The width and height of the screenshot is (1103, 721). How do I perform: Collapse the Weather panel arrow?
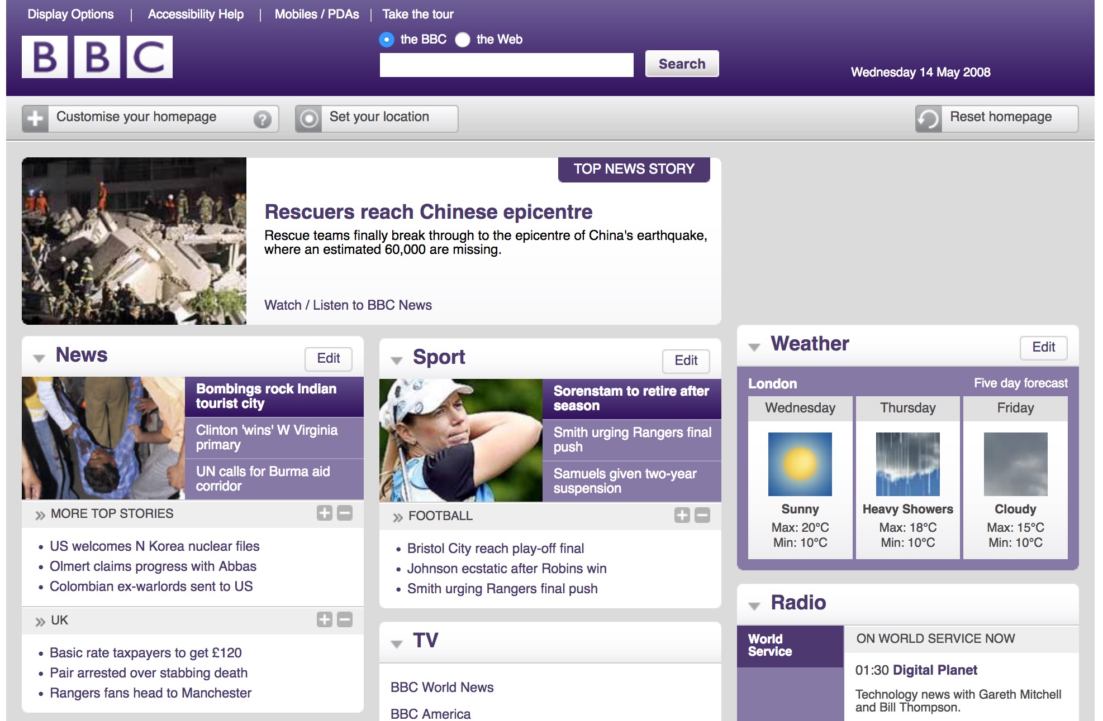pyautogui.click(x=754, y=347)
